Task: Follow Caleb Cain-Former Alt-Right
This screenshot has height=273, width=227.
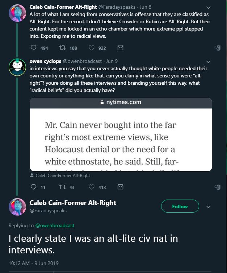Action: 180,206
